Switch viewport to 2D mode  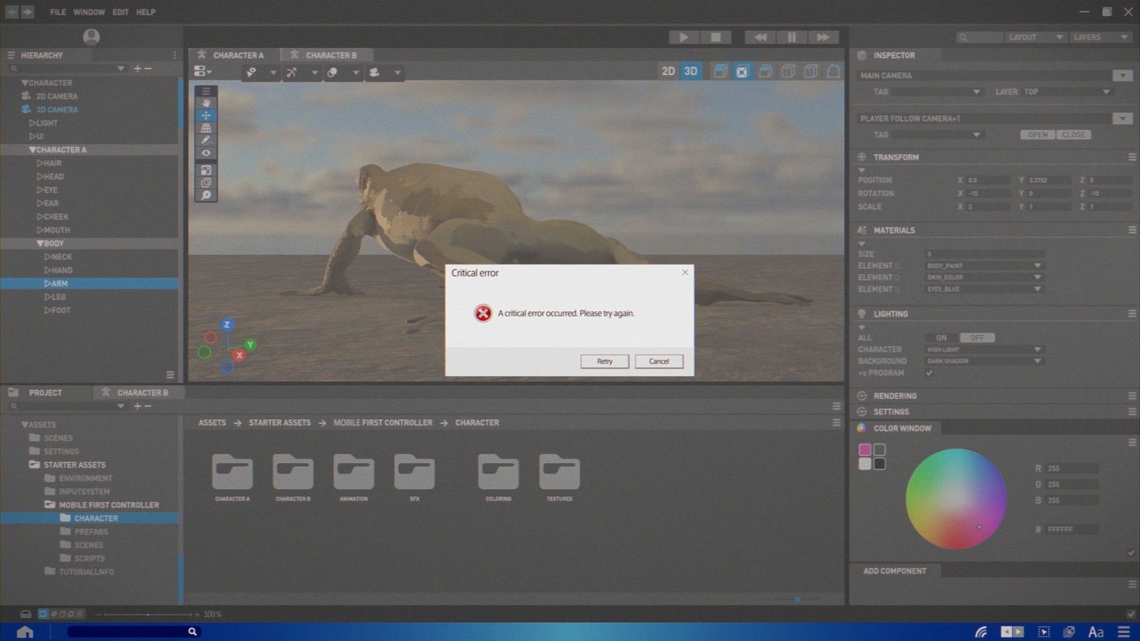pyautogui.click(x=668, y=71)
